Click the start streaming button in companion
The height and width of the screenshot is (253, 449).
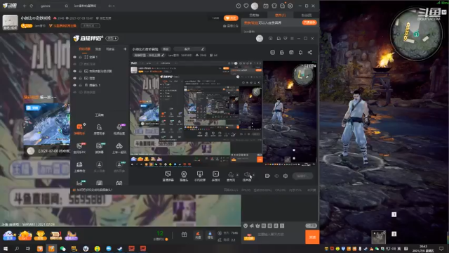[x=302, y=176]
